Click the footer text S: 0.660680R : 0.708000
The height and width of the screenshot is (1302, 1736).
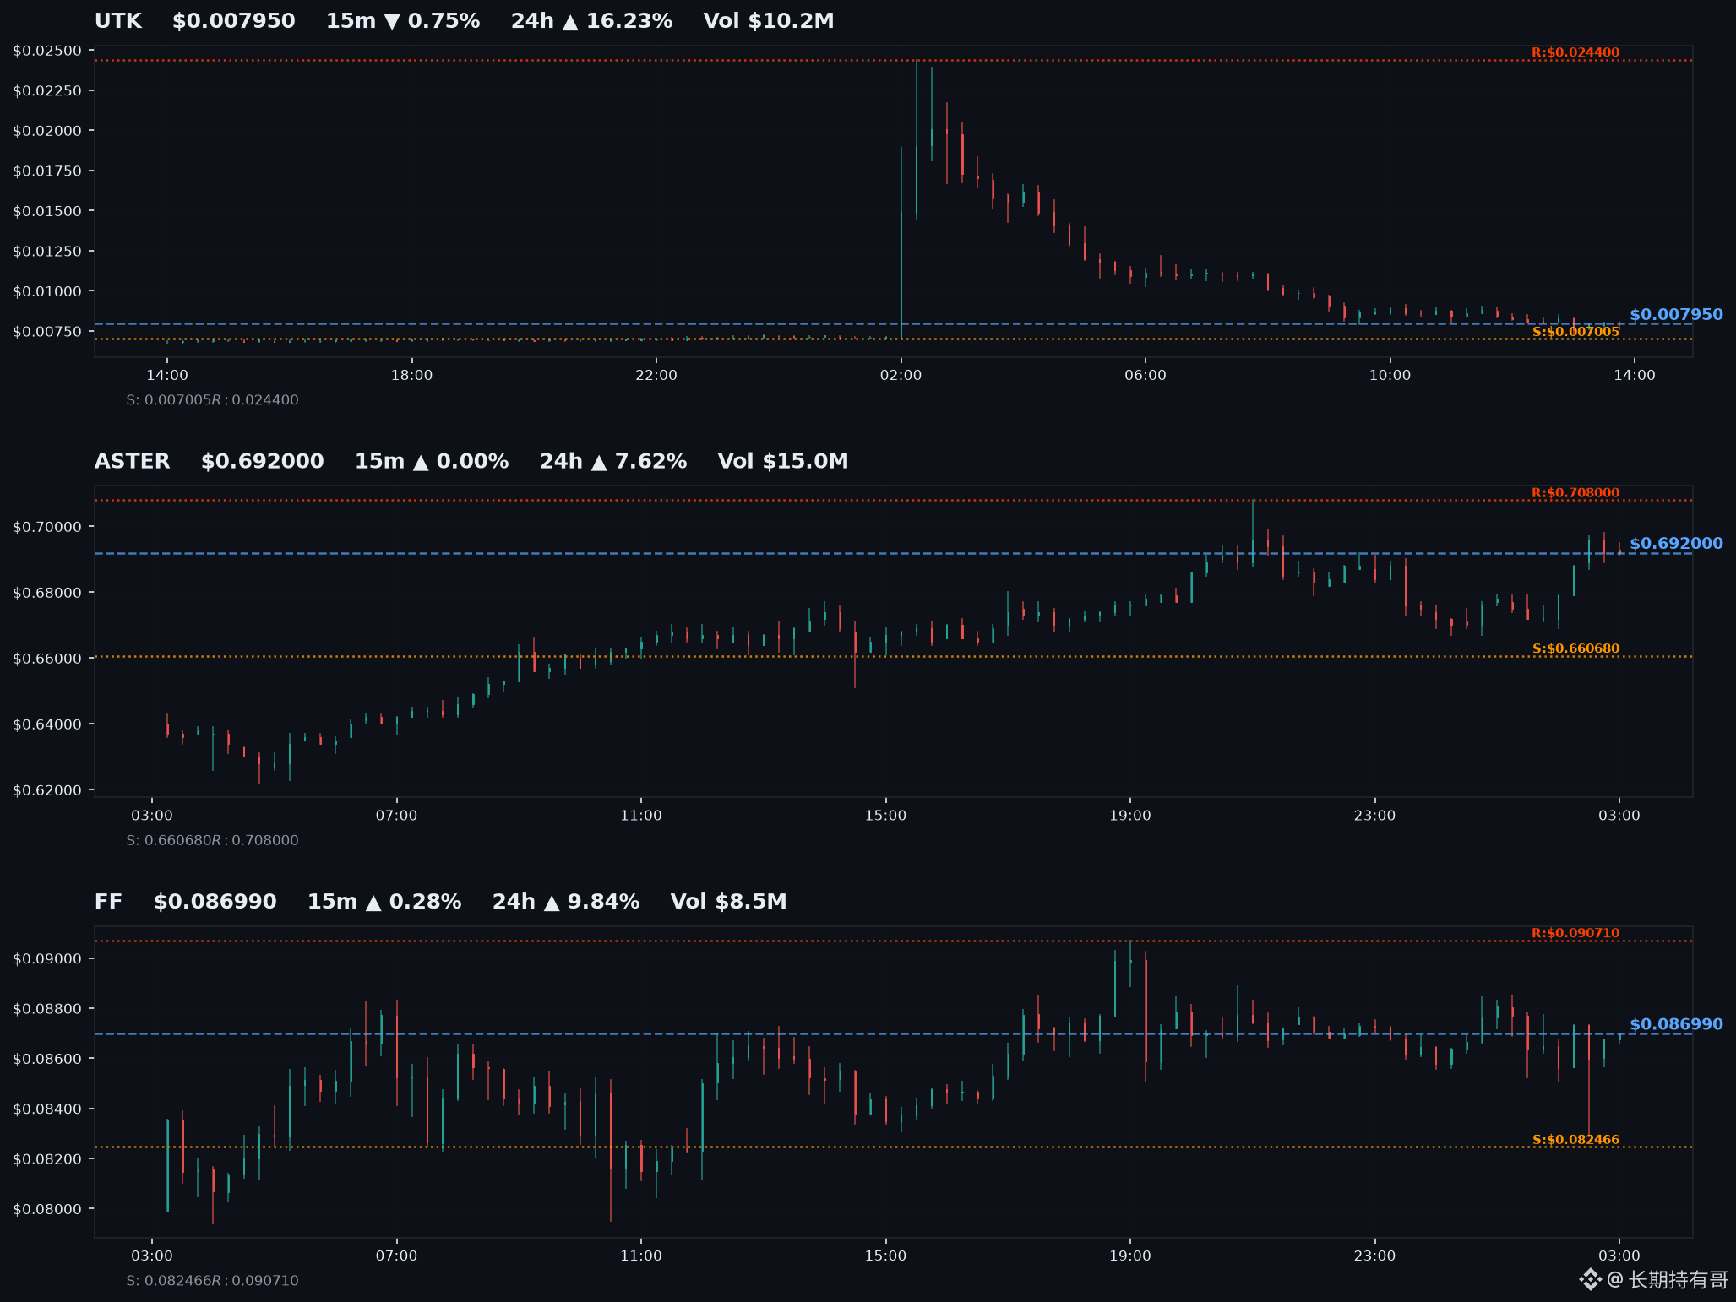pyautogui.click(x=212, y=840)
